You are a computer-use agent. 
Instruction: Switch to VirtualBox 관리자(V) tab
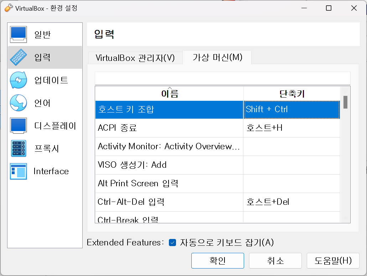[135, 58]
